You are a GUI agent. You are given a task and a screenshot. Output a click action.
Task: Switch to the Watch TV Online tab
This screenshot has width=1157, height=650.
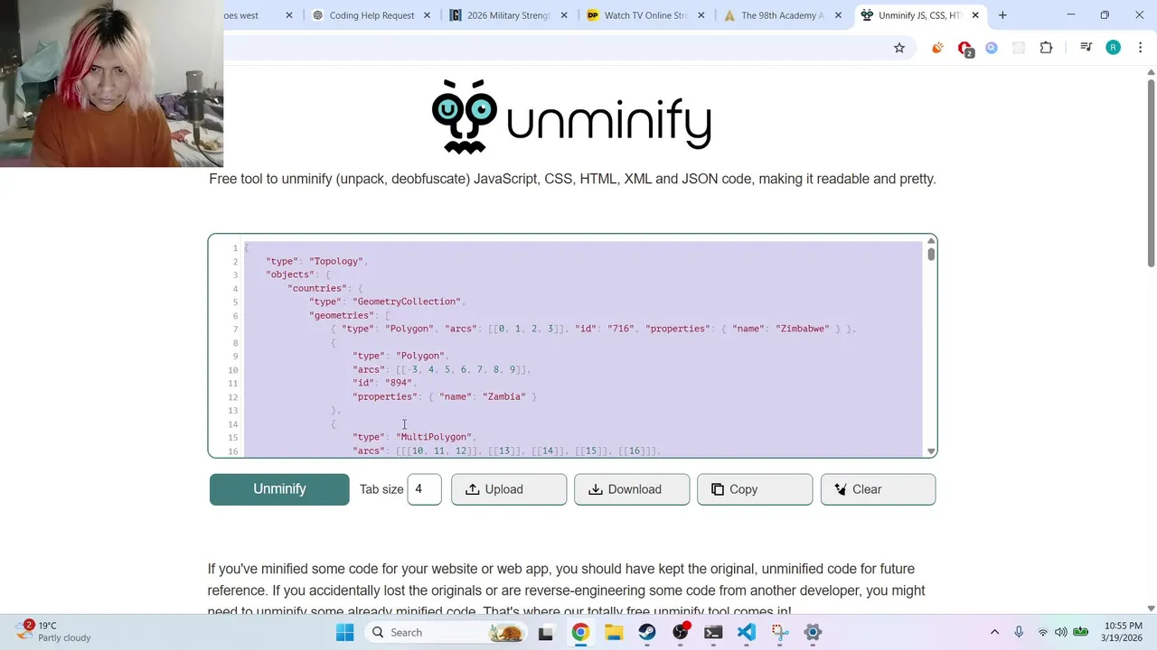[x=645, y=15]
